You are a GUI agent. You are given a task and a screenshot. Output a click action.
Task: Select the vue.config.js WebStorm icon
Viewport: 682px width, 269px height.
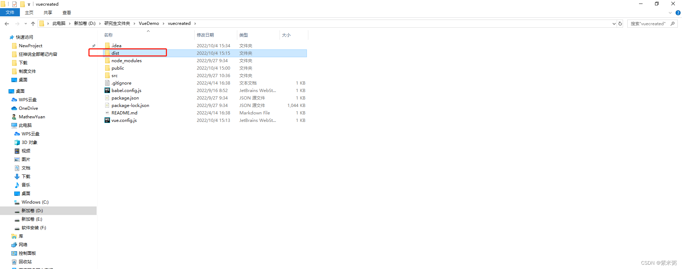click(x=107, y=120)
